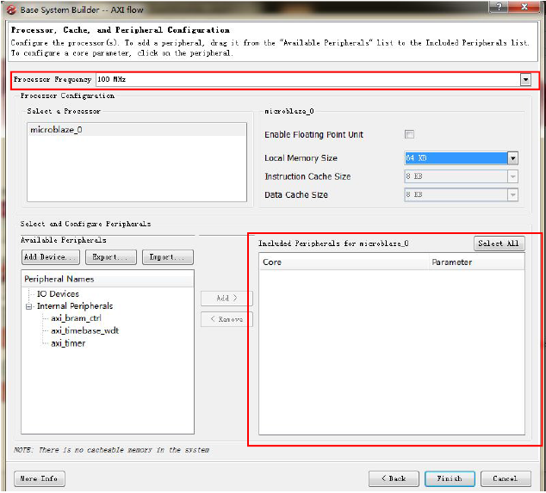This screenshot has height=493, width=546.
Task: Go to previous step with Back
Action: (394, 478)
